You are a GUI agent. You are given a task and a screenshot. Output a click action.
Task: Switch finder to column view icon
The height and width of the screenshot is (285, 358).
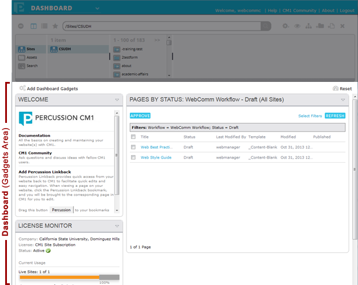(33, 26)
